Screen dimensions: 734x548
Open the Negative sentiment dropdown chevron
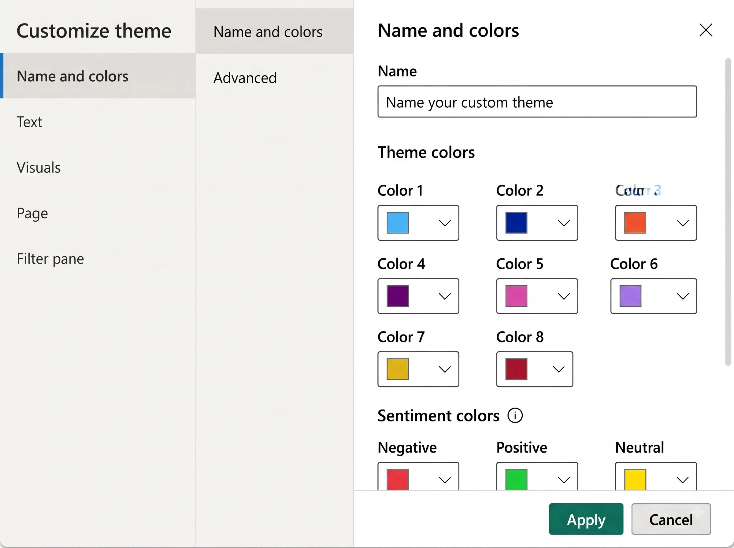(445, 480)
